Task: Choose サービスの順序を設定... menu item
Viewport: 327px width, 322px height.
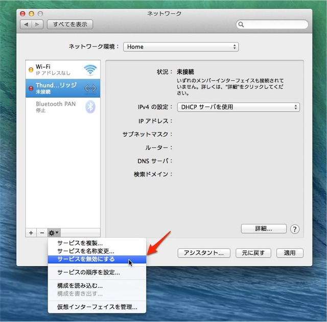Action: [x=97, y=272]
